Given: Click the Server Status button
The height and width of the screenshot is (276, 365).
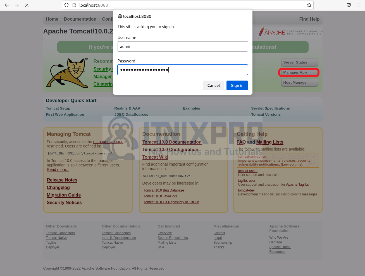Looking at the screenshot, I should 299,62.
